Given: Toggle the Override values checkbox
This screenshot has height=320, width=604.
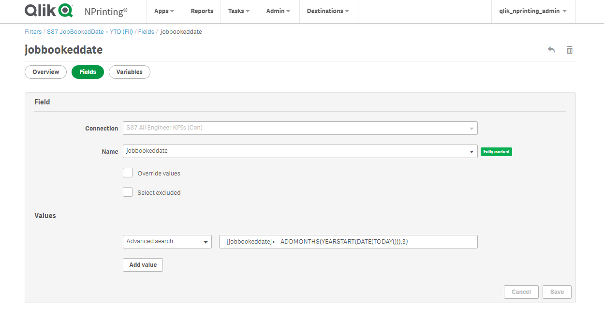Looking at the screenshot, I should tap(128, 173).
